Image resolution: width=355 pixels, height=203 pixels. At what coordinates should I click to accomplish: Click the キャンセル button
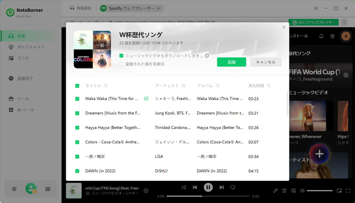[265, 62]
